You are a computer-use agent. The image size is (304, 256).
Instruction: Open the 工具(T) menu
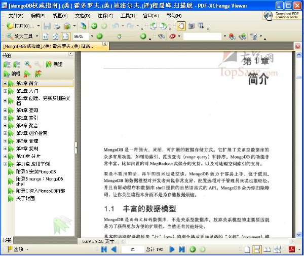(x=128, y=16)
